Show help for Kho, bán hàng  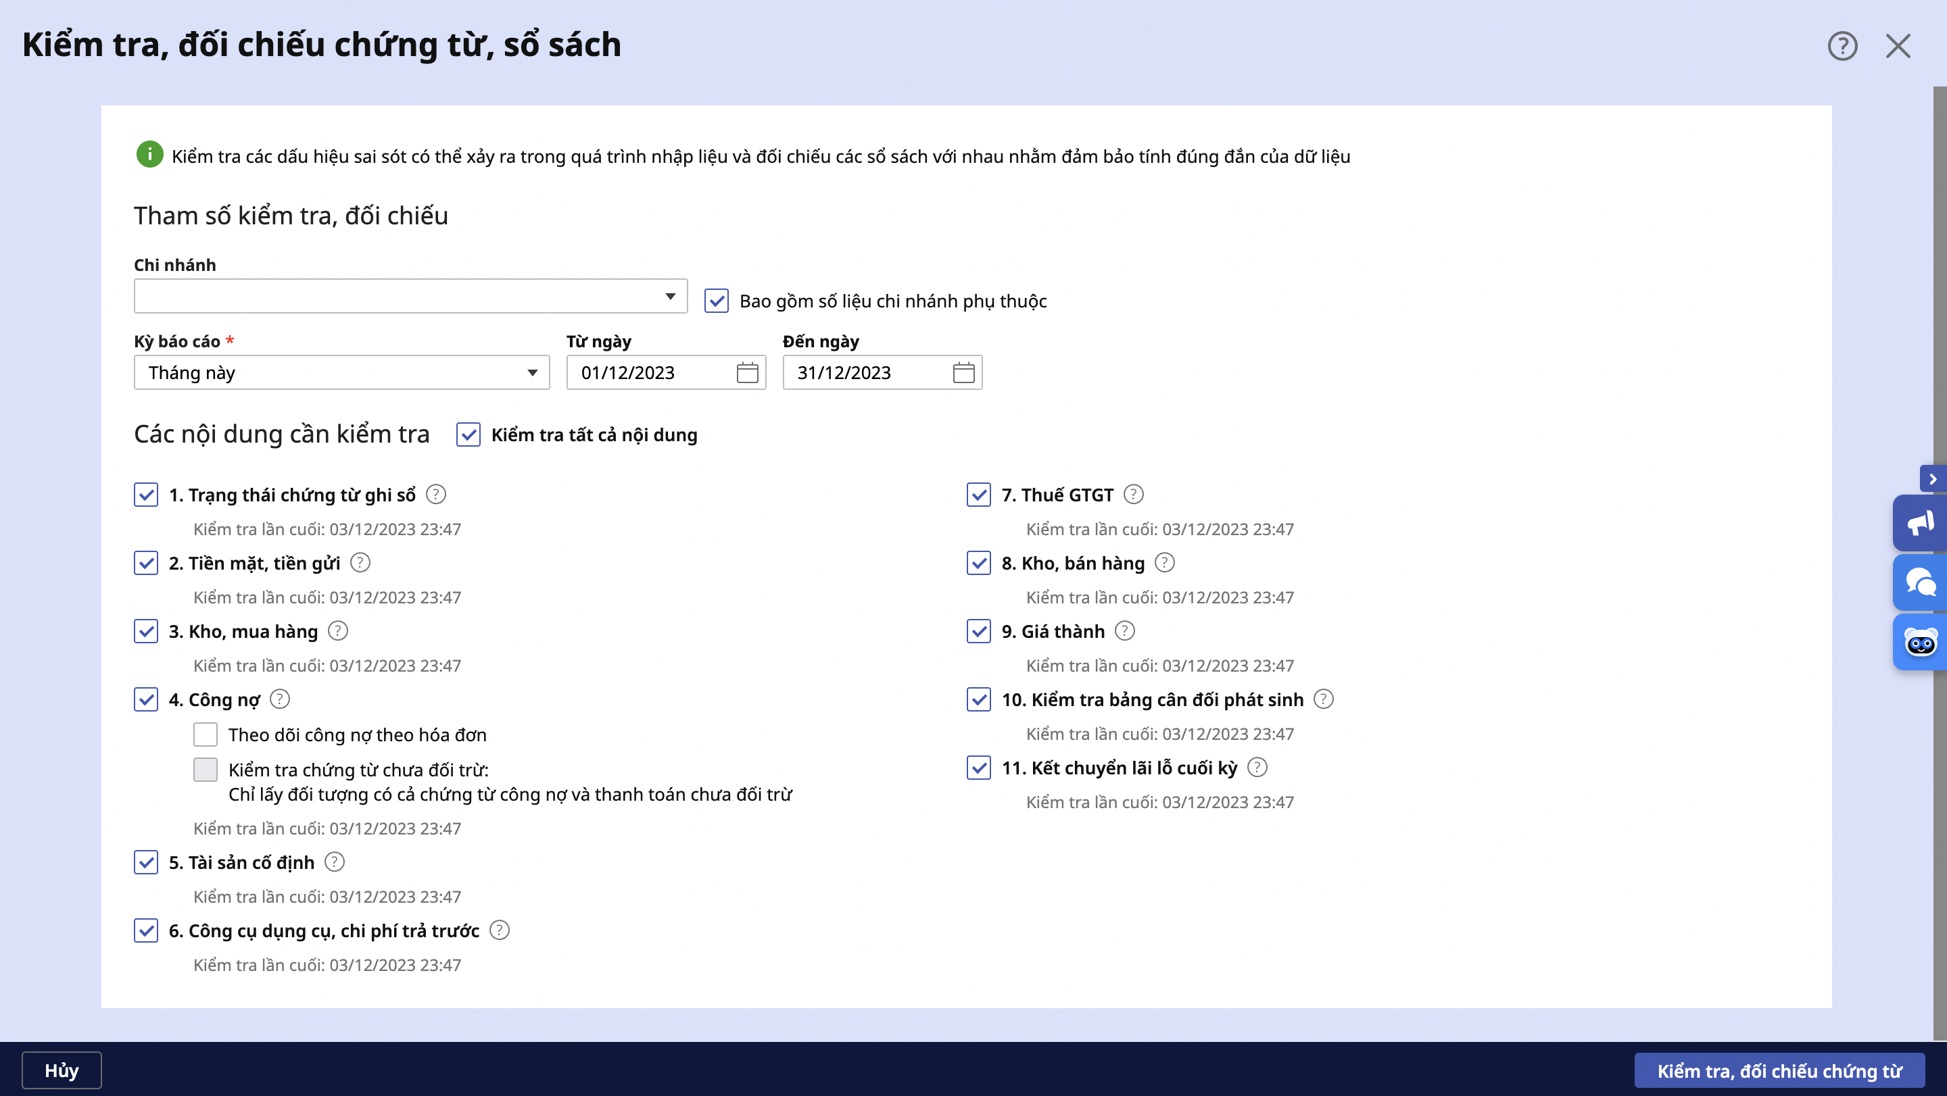pos(1165,563)
